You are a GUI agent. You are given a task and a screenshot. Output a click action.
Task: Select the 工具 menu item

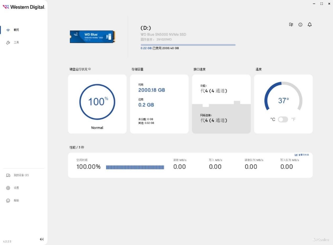coord(16,43)
